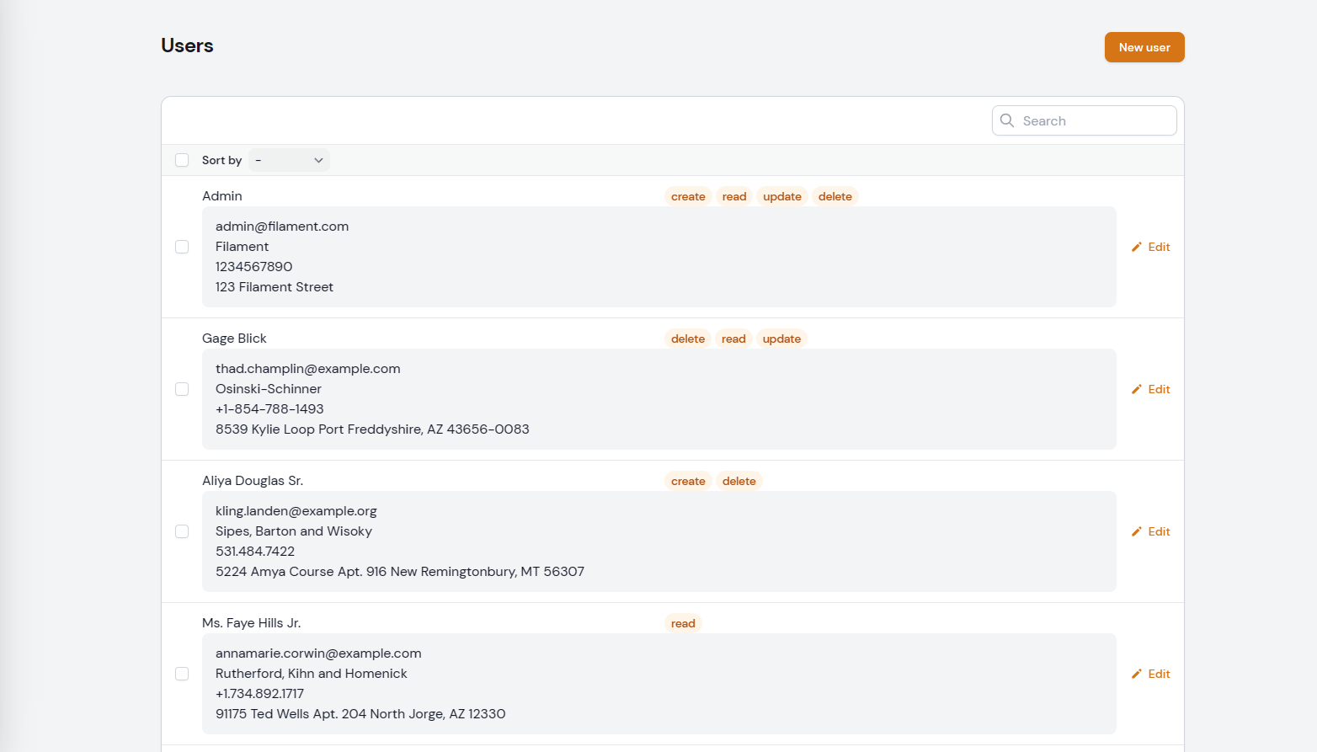Click the read badge next to Ms. Faye Hills
Viewport: 1317px width, 752px height.
(x=682, y=623)
